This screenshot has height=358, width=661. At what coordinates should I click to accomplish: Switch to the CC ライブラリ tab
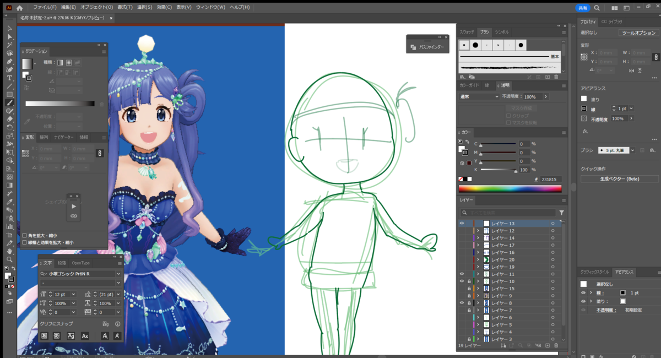(612, 21)
